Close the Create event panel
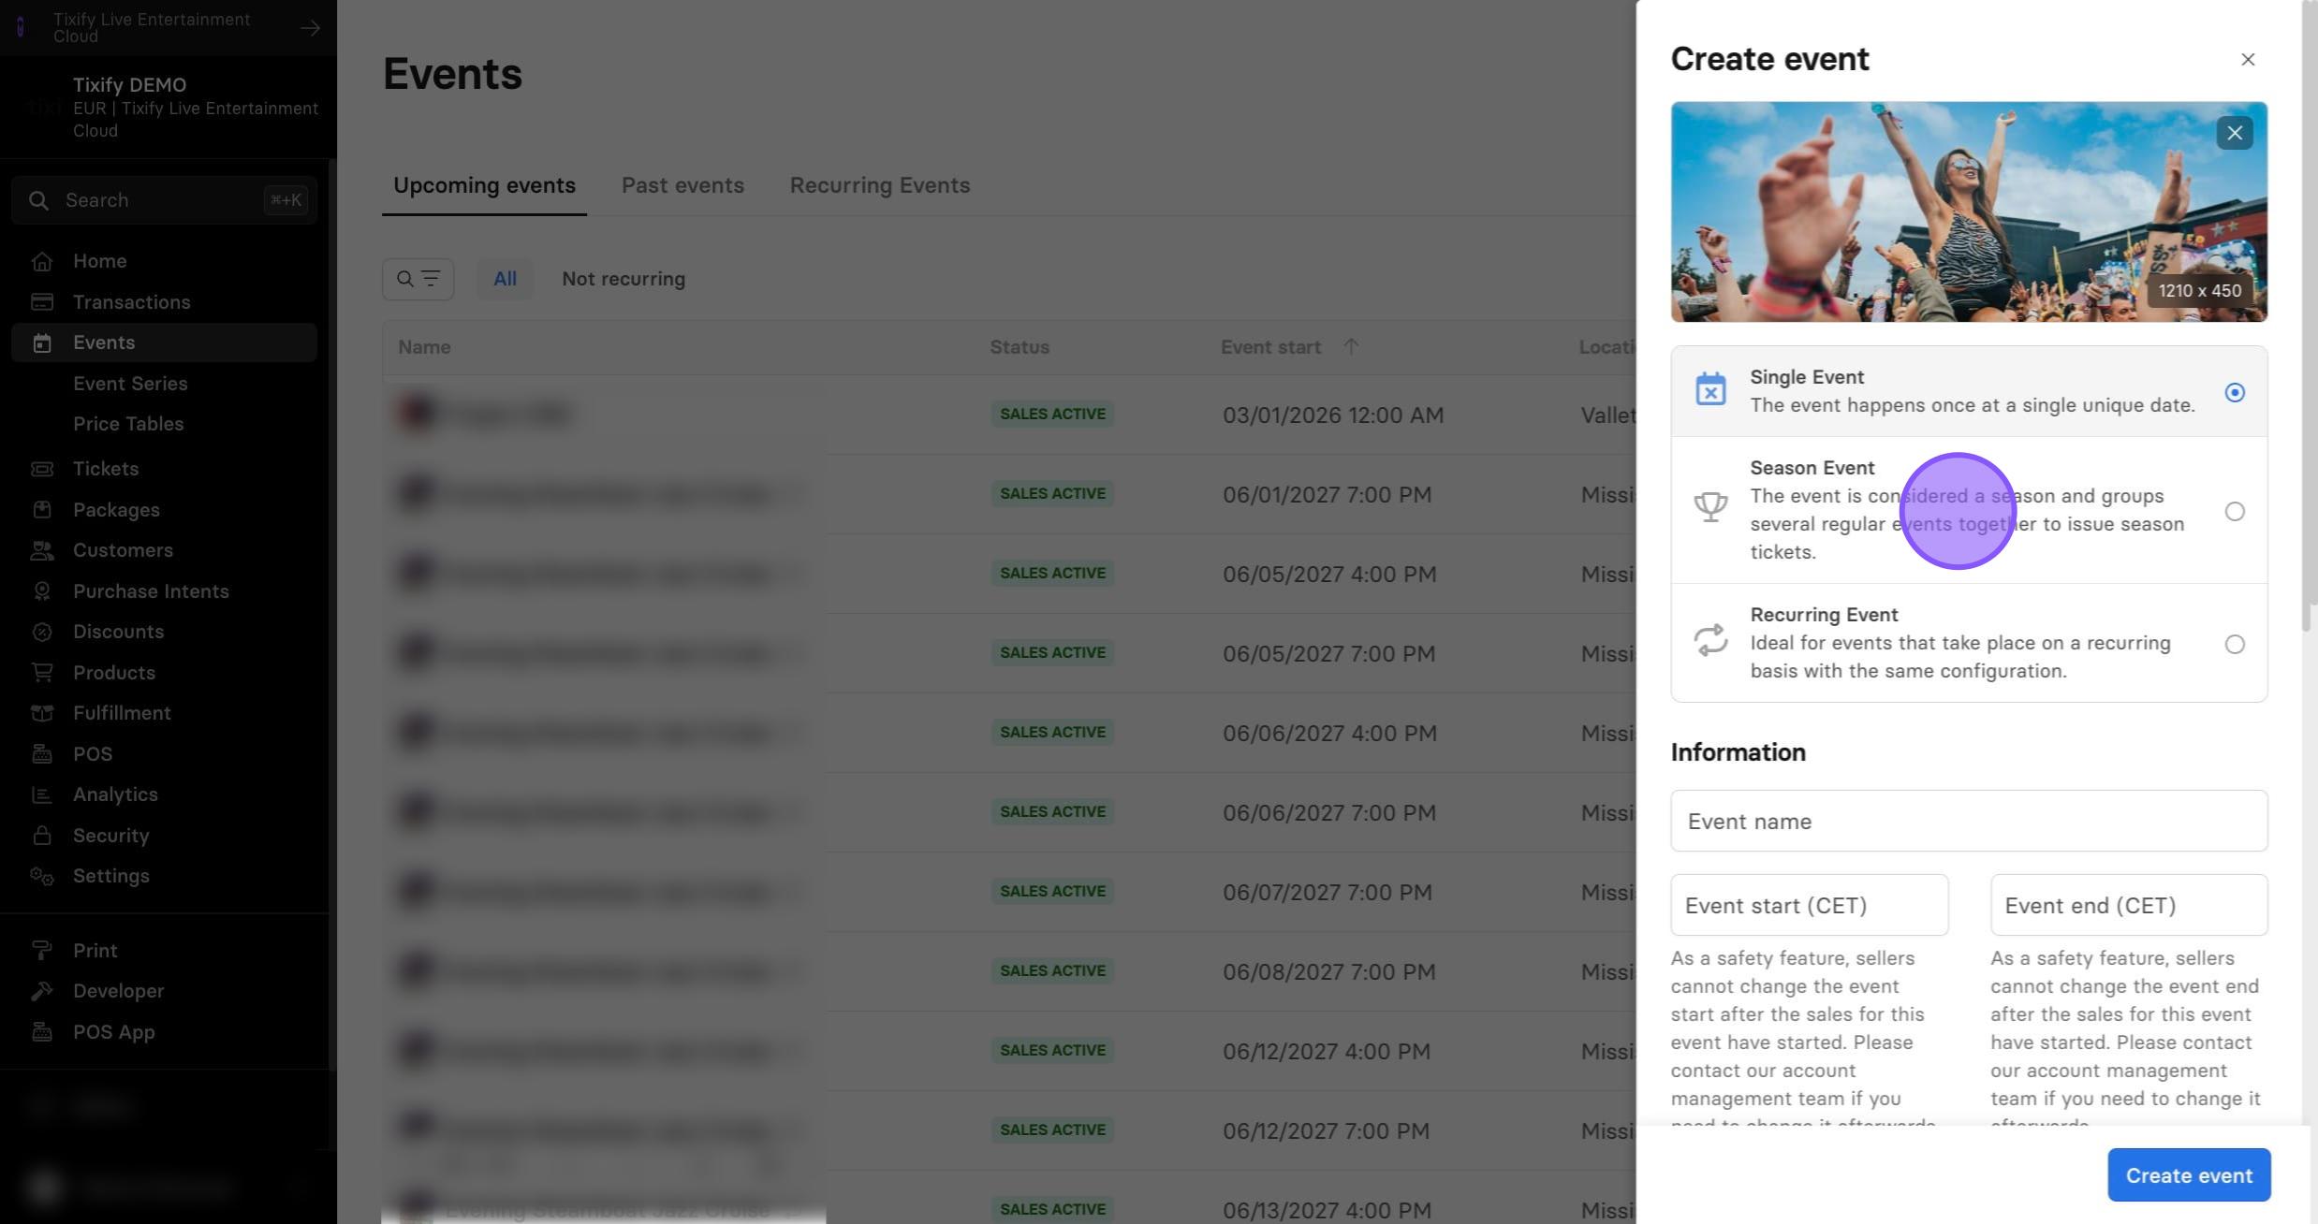This screenshot has height=1224, width=2318. click(x=2247, y=60)
